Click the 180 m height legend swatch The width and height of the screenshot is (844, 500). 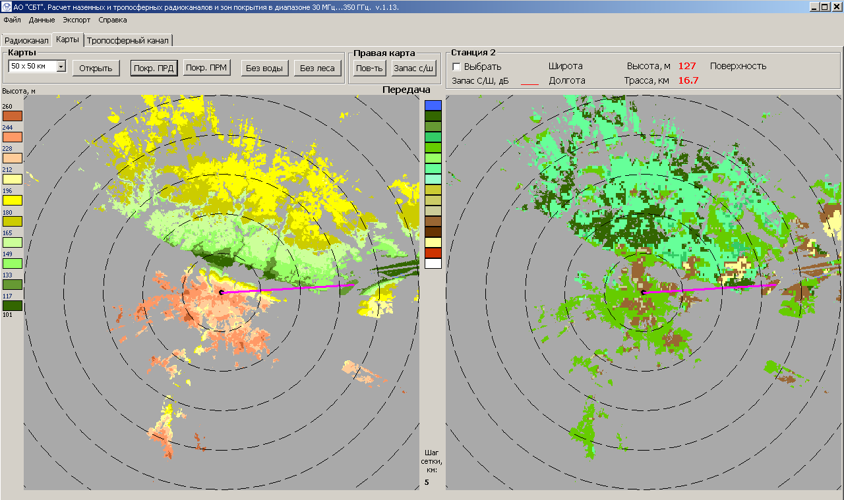pyautogui.click(x=13, y=221)
